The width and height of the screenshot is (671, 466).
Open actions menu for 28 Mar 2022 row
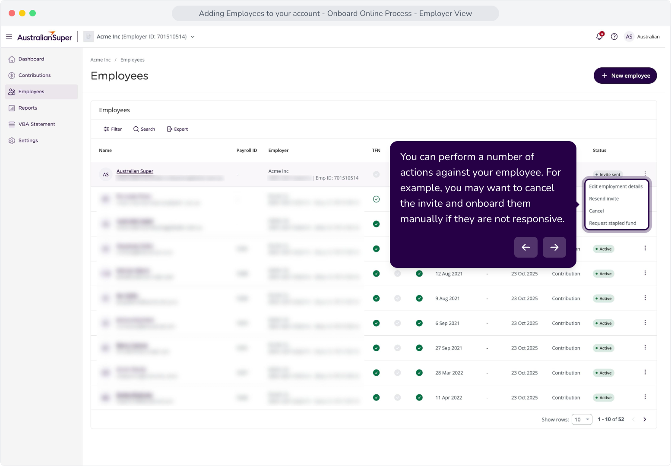(645, 372)
